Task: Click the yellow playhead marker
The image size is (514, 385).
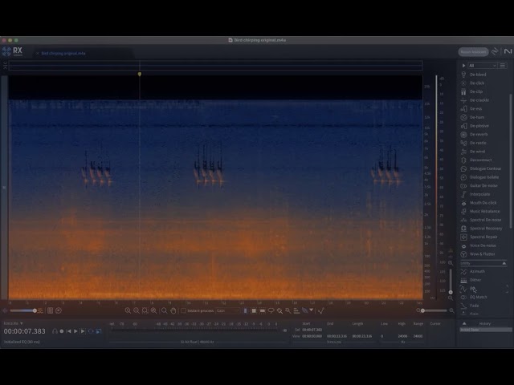Action: [x=140, y=75]
